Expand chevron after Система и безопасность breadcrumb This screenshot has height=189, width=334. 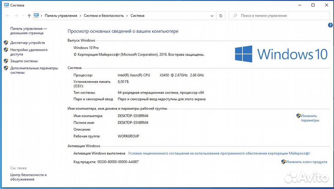127,16
